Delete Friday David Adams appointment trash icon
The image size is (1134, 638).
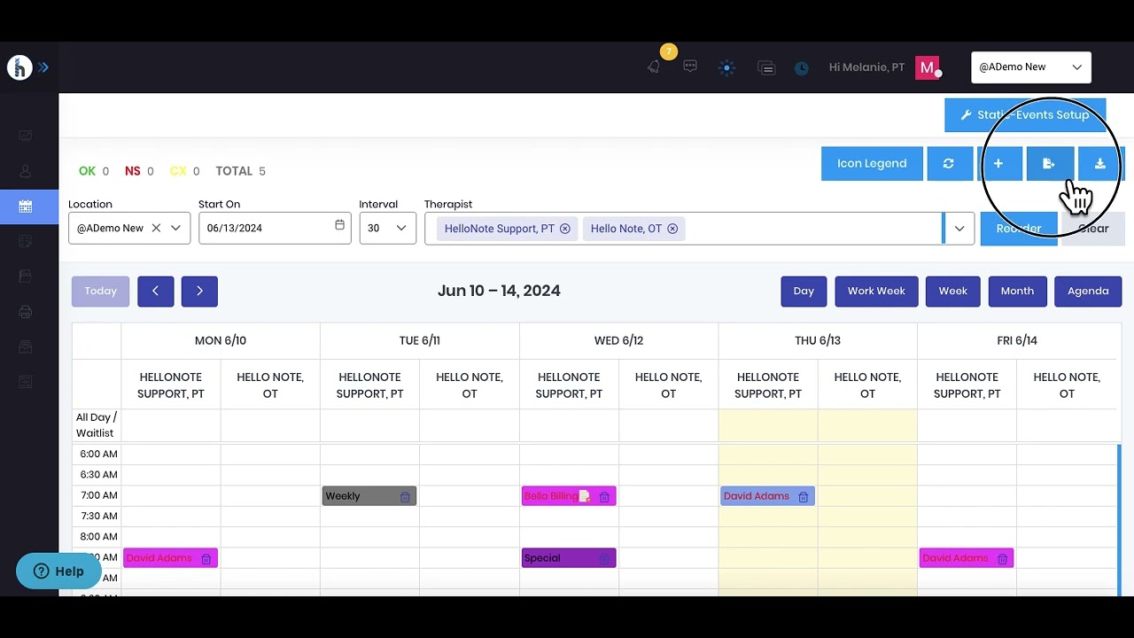pyautogui.click(x=1003, y=559)
